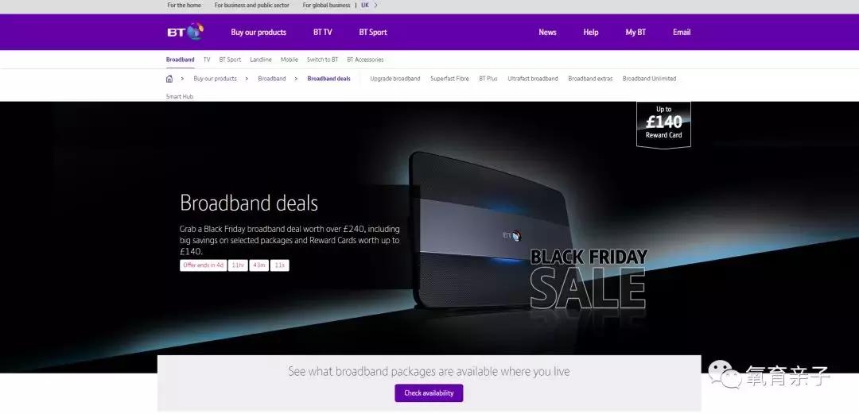
Task: Open the Buy our products menu
Action: pyautogui.click(x=258, y=33)
